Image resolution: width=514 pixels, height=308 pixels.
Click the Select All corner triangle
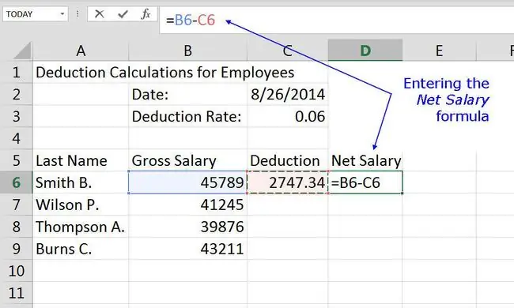(x=22, y=51)
